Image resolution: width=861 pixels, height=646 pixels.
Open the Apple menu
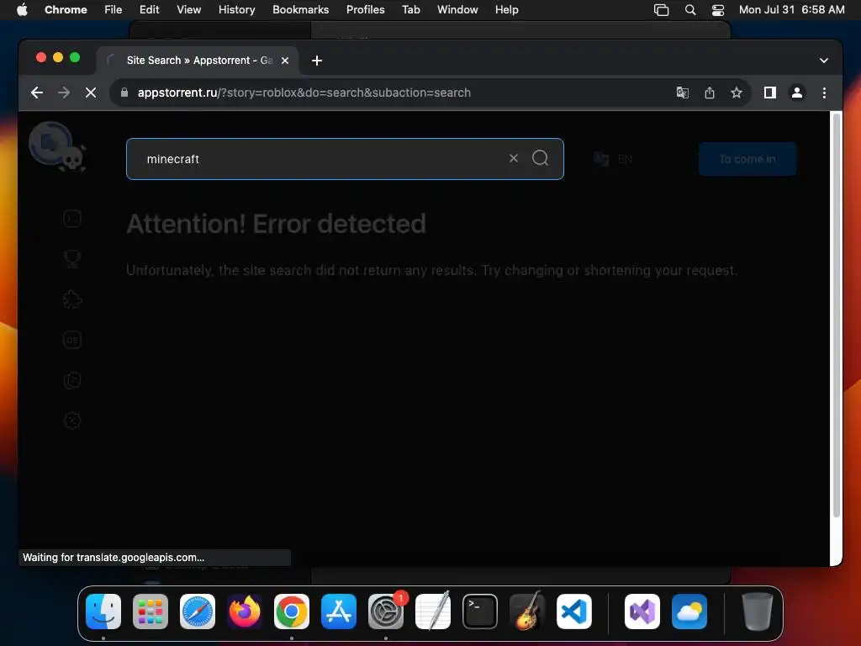(x=22, y=9)
